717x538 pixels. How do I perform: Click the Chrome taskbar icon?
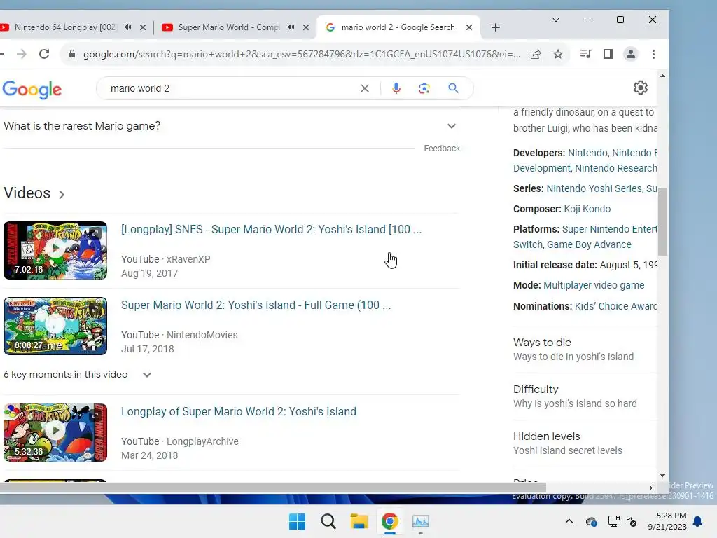[389, 521]
